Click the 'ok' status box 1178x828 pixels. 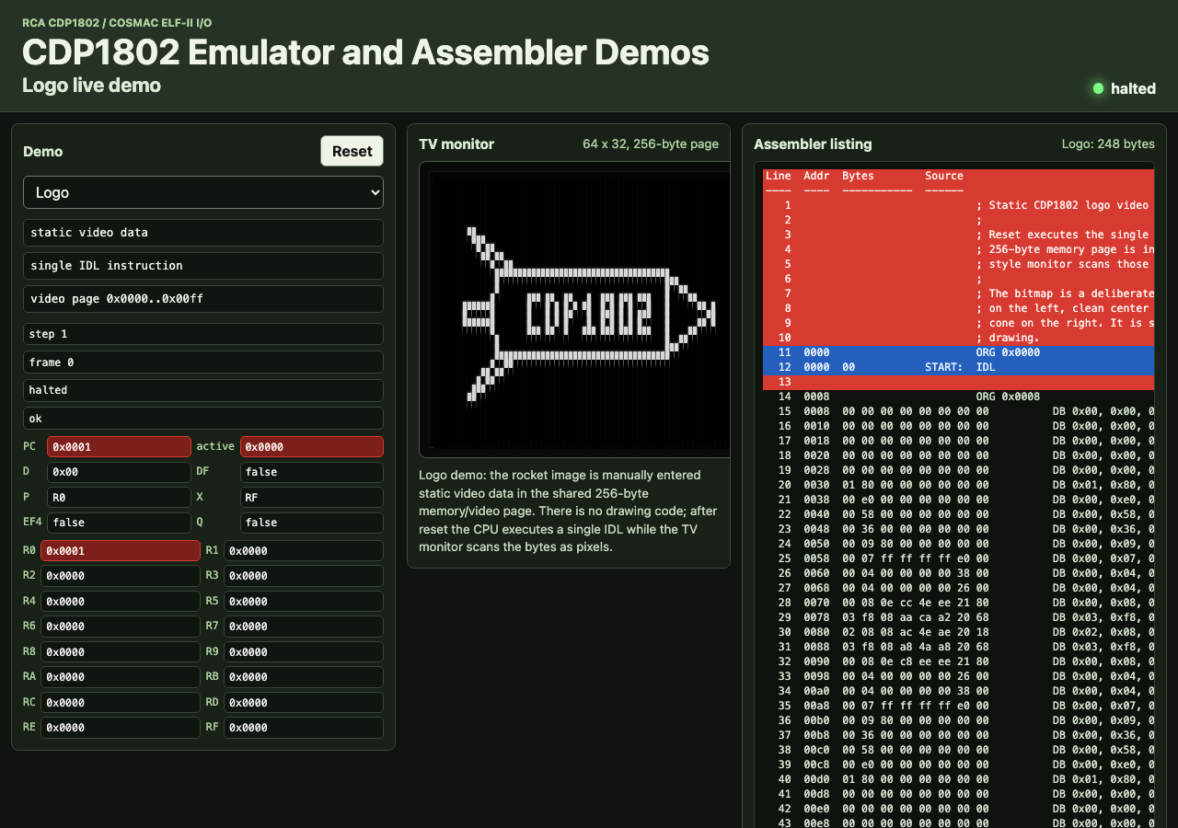(x=203, y=419)
